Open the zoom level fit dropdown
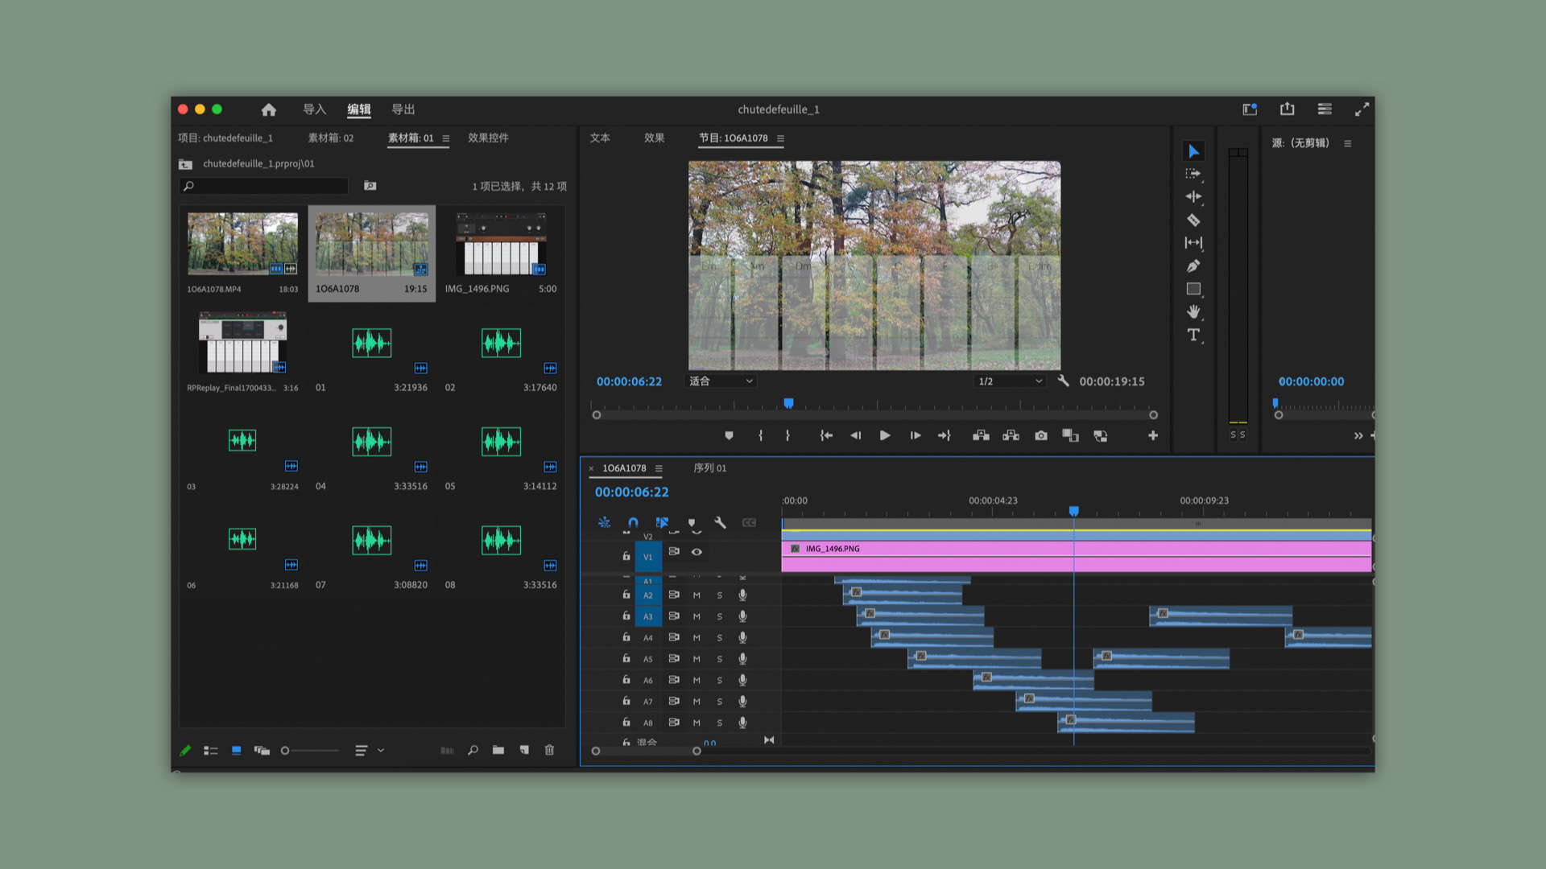This screenshot has width=1546, height=869. 721,381
